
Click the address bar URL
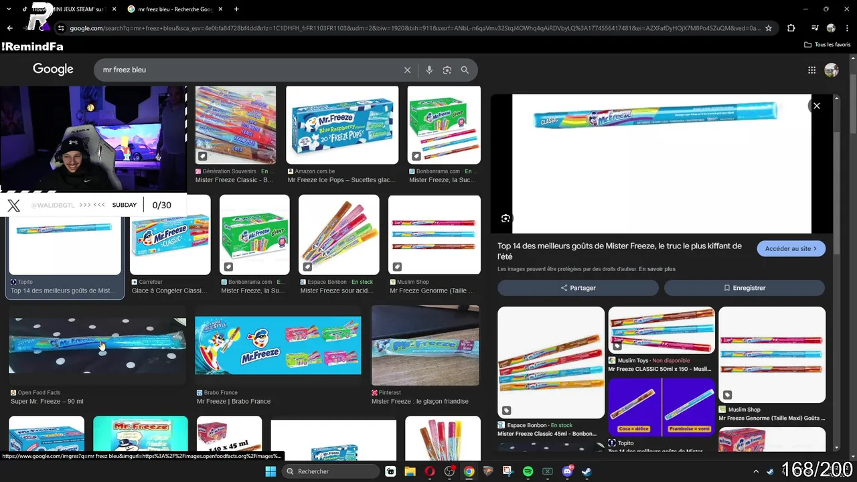415,28
